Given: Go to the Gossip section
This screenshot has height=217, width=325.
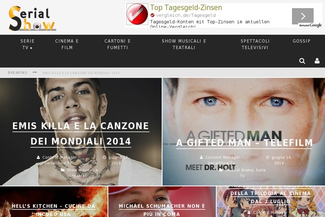Looking at the screenshot, I should pos(301,41).
